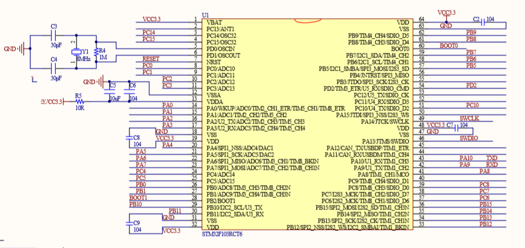The image size is (525, 248).
Task: Select the R5 10R resistor symbol
Action: (79, 101)
